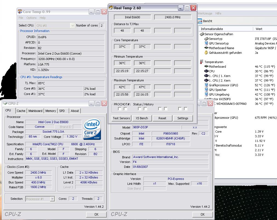Image resolution: width=277 pixels, height=220 pixels.
Task: Click the Motherboard Name row icon
Action: point(206,48)
